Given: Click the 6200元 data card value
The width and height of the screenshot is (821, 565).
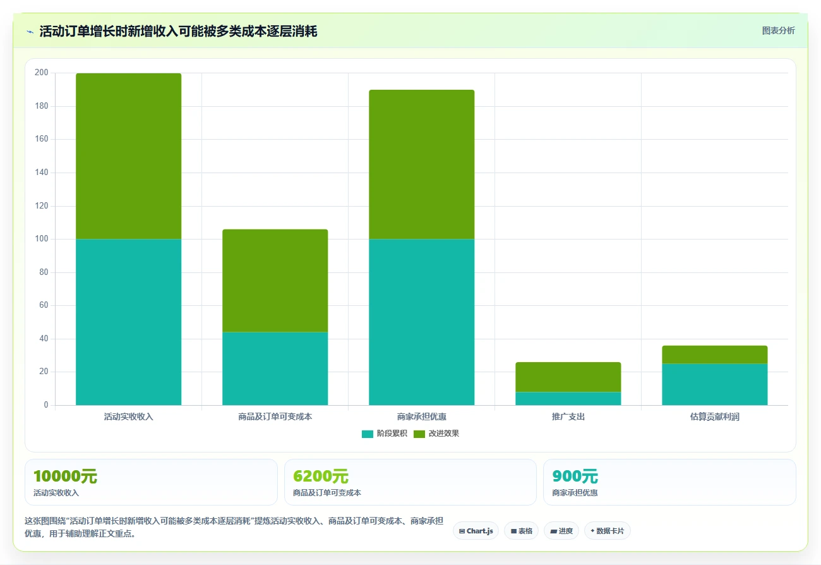Looking at the screenshot, I should coord(321,477).
